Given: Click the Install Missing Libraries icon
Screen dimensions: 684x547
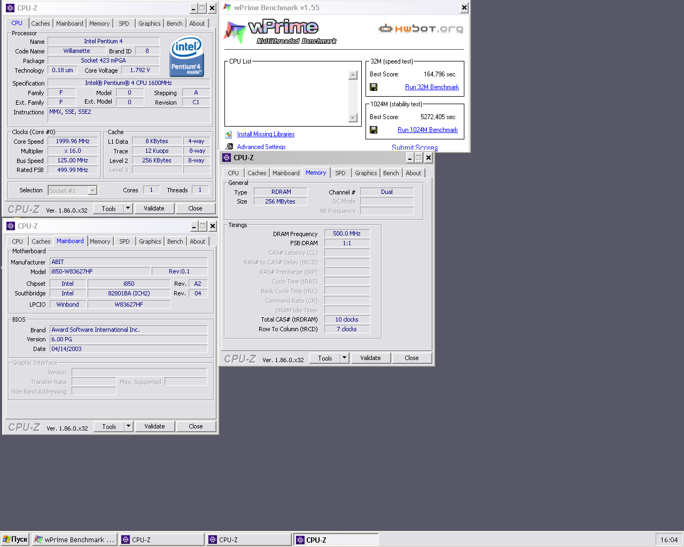Looking at the screenshot, I should pyautogui.click(x=229, y=134).
